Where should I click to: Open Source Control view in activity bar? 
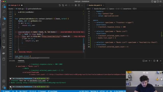[4, 18]
